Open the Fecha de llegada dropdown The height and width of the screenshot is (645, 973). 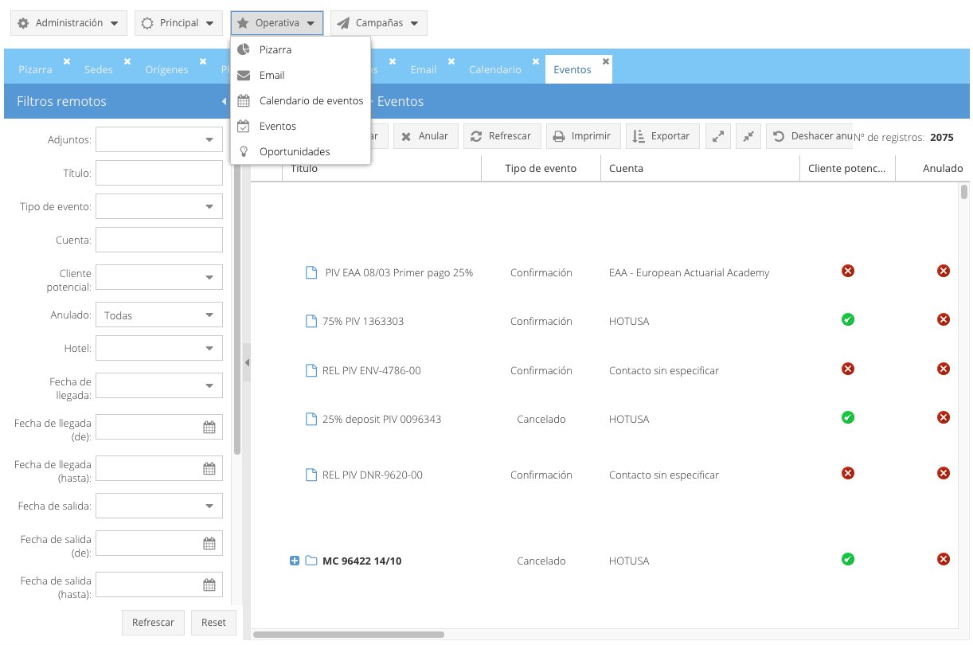(x=209, y=385)
